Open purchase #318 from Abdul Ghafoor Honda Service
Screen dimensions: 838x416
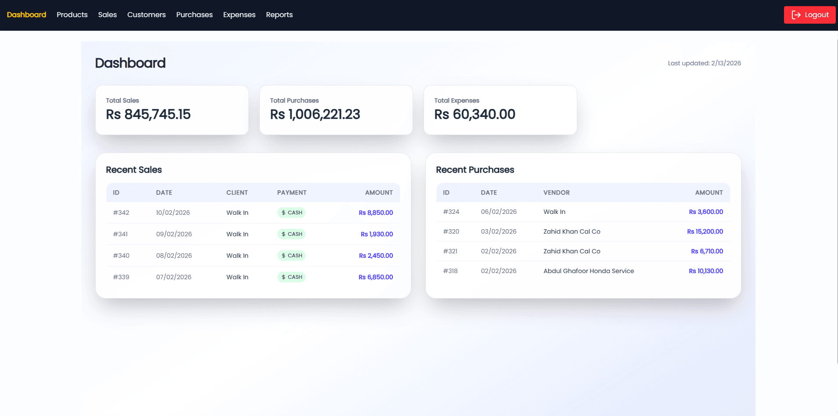coord(588,271)
